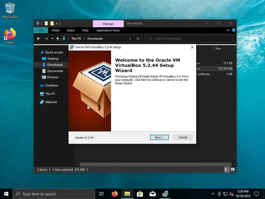Open Firefox from the taskbar
This screenshot has height=199, width=265.
[115, 194]
